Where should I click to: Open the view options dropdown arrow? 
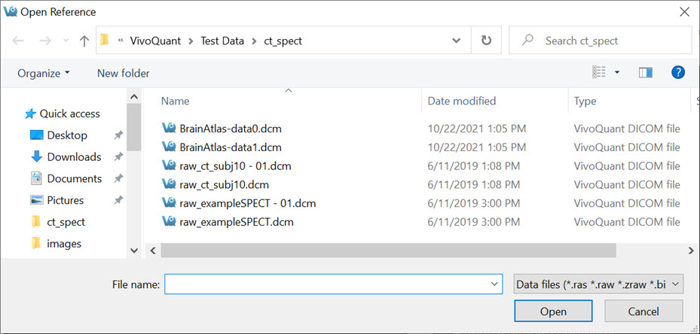tap(617, 73)
